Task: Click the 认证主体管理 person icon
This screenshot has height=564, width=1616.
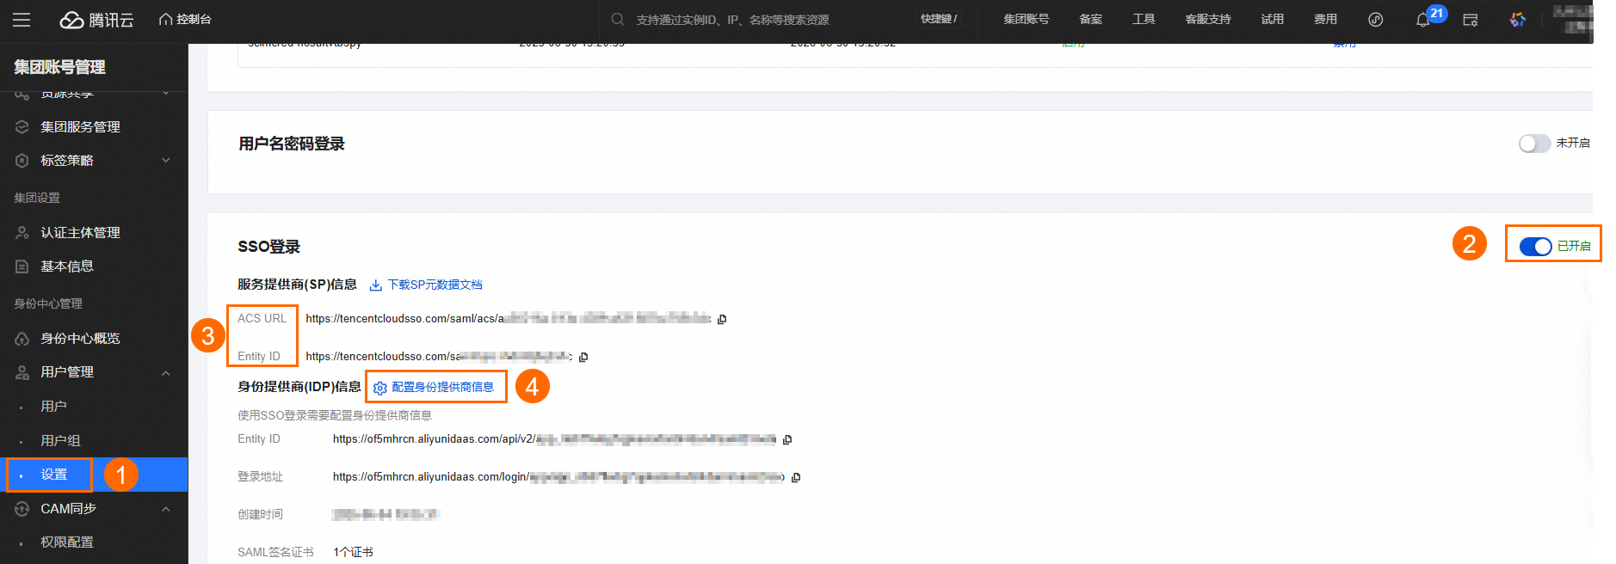Action: coord(22,232)
